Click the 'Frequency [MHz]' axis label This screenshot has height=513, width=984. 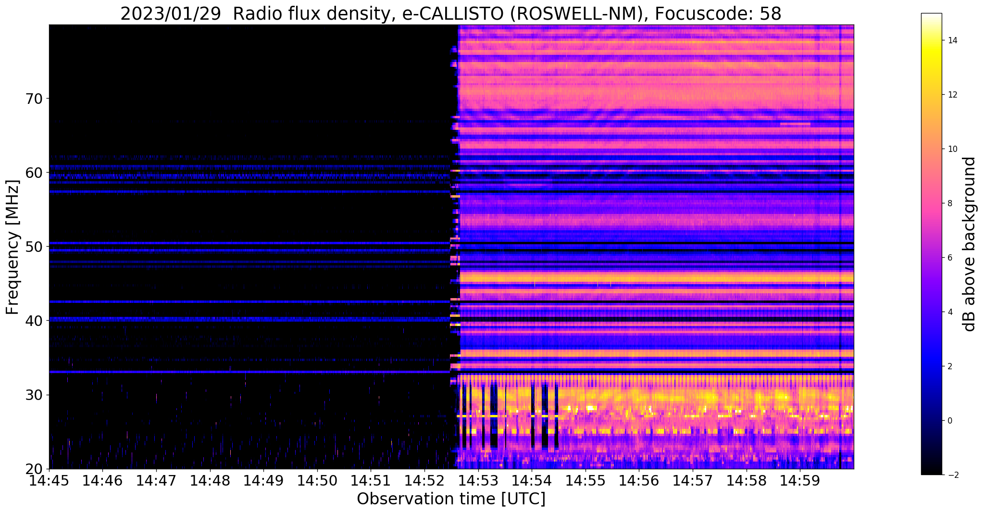12,247
